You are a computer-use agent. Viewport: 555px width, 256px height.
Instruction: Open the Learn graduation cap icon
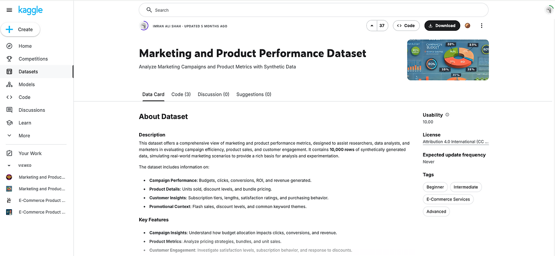pos(9,123)
